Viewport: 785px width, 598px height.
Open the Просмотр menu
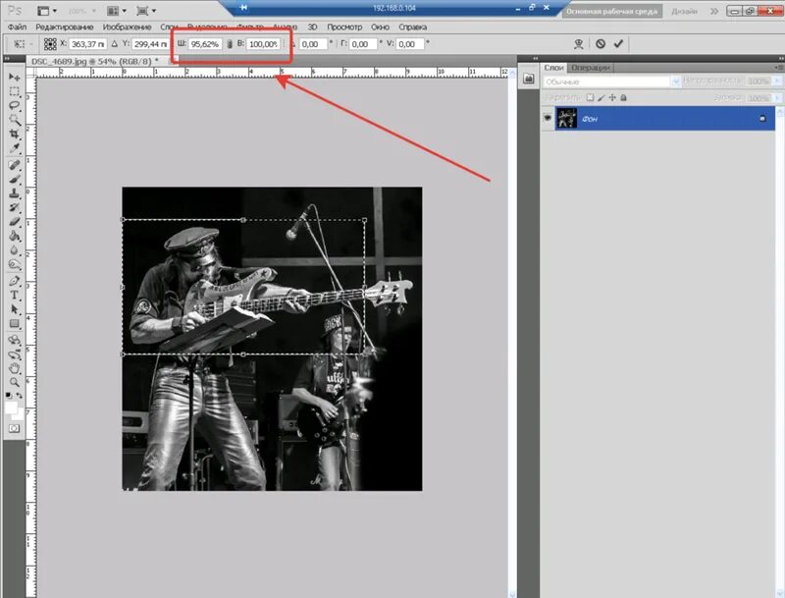344,27
